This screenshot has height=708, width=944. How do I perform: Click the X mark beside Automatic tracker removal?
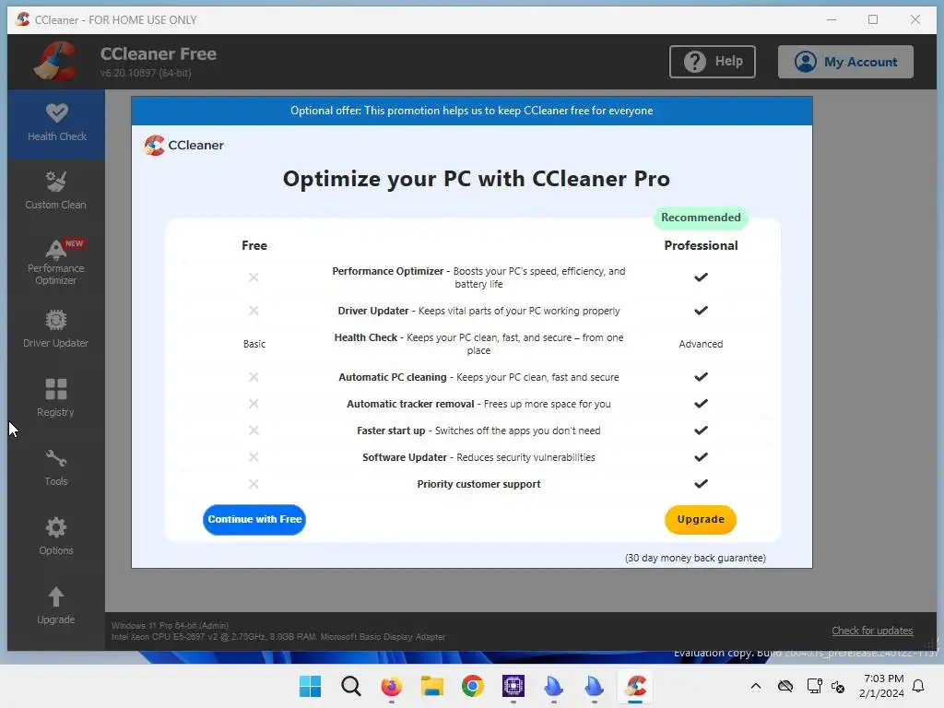254,404
